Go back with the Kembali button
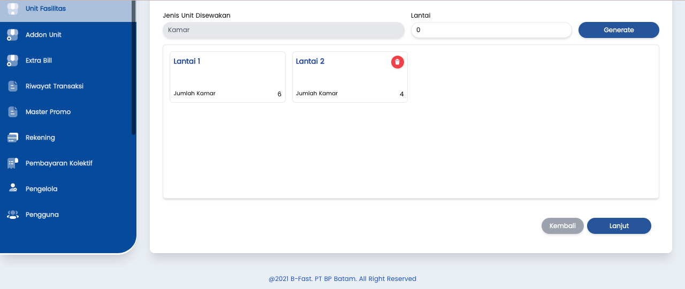 click(562, 226)
